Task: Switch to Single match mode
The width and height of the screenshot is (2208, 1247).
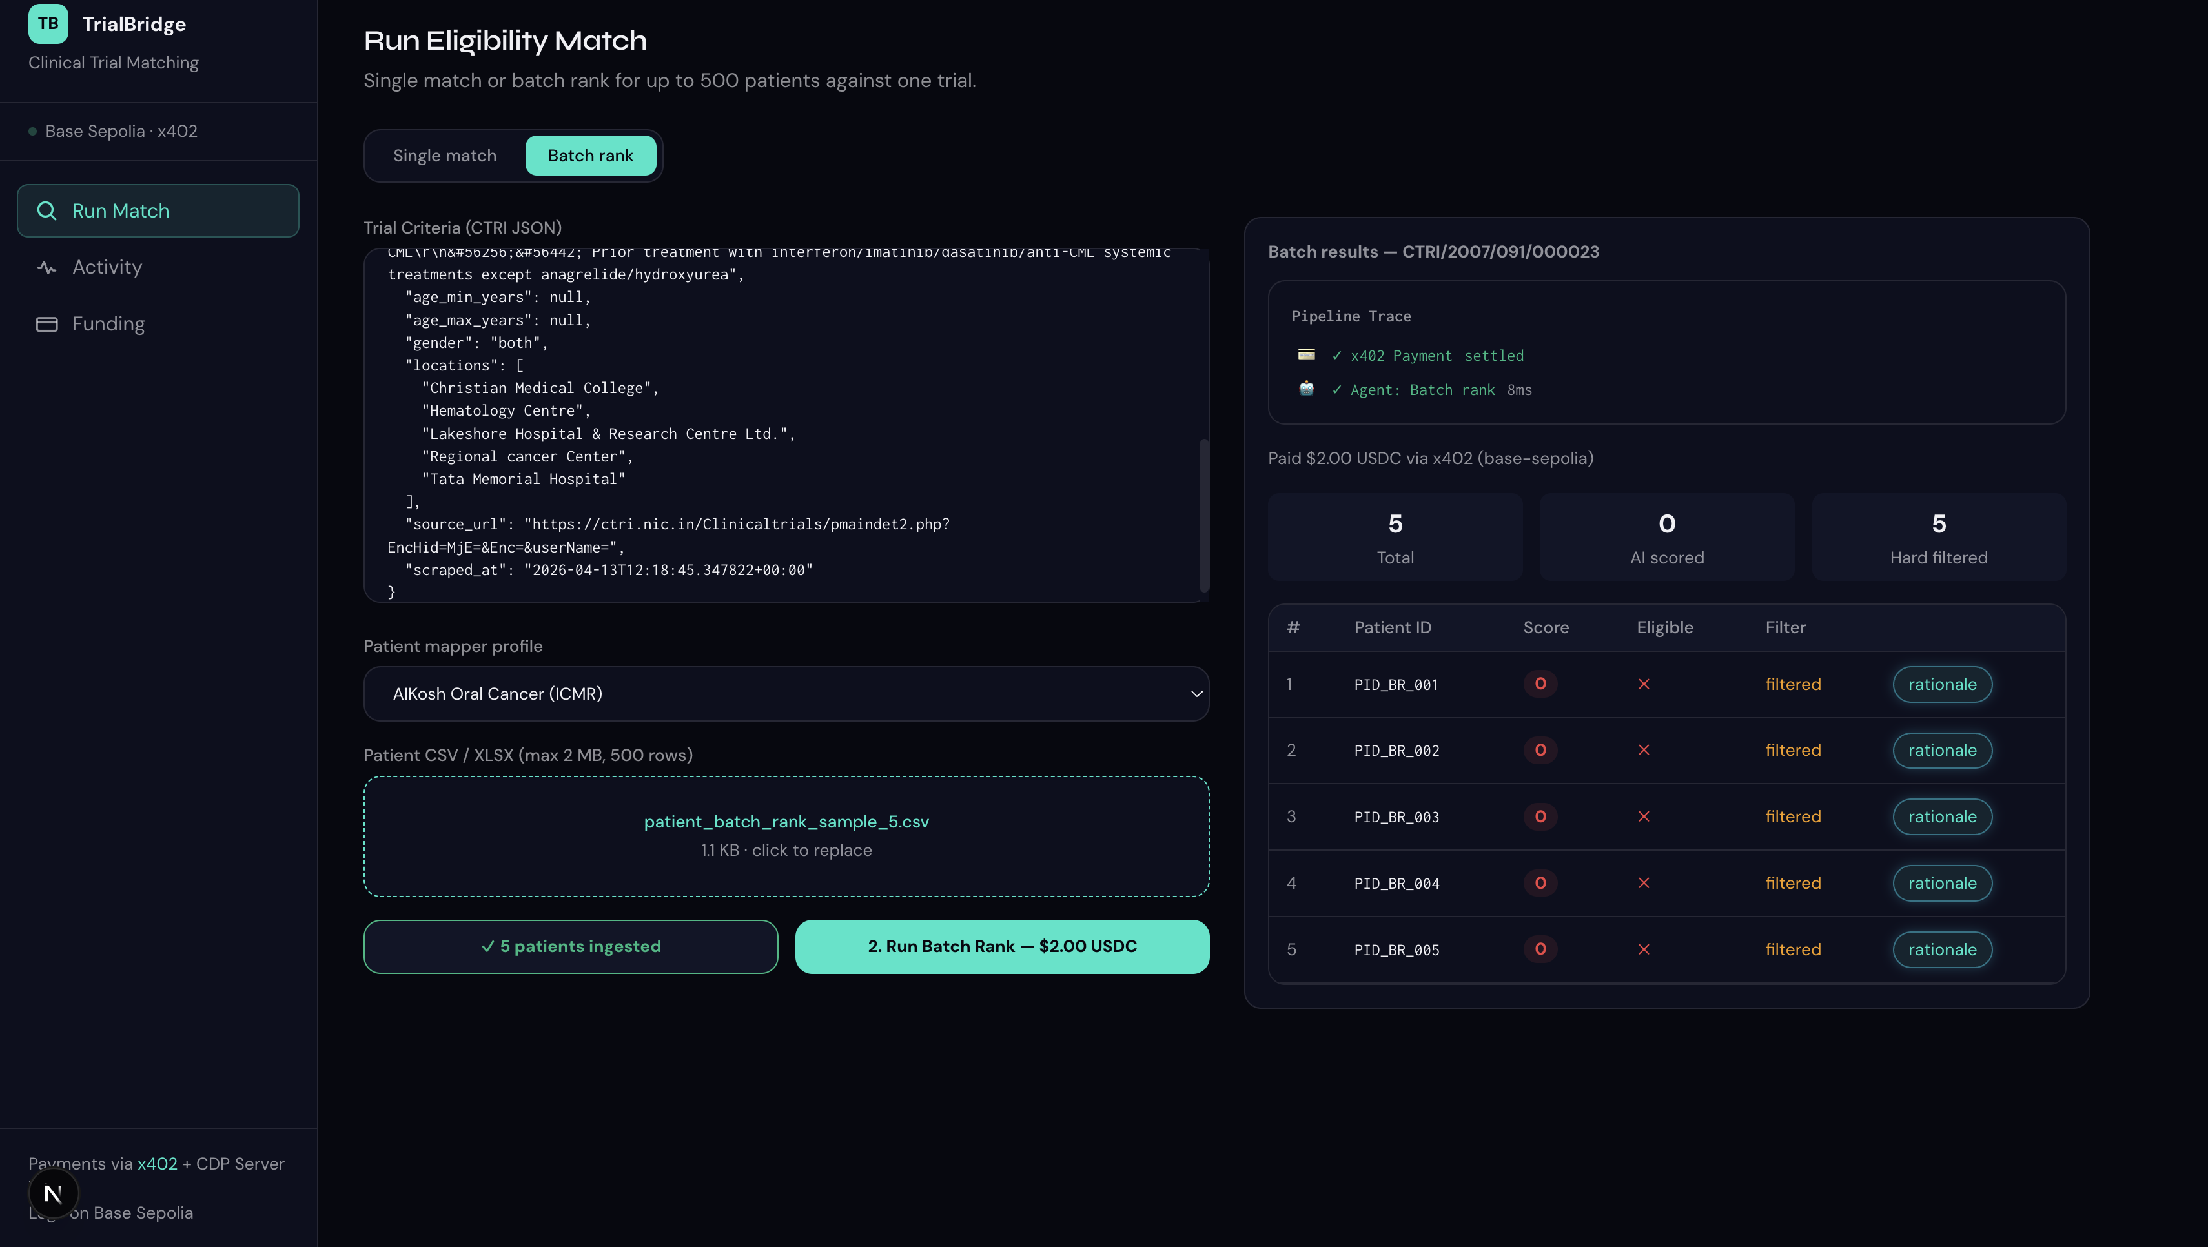Action: coord(444,155)
